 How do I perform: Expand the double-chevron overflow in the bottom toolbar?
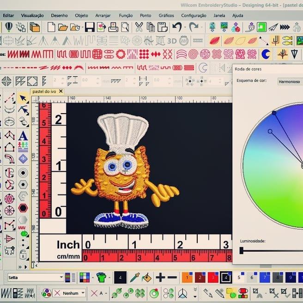tap(195, 289)
